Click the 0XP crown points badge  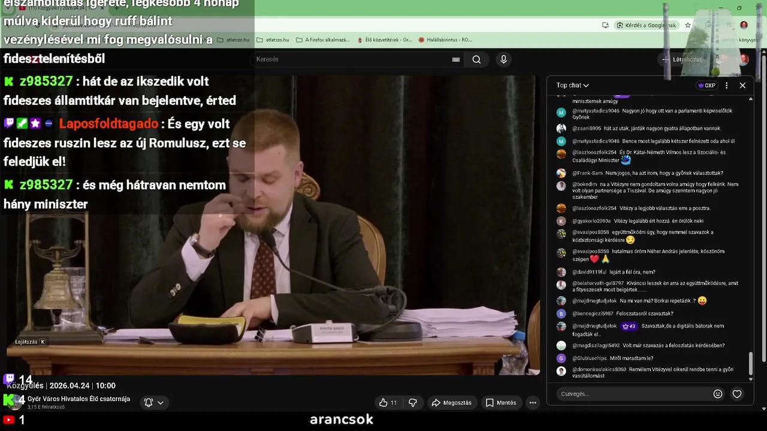tap(707, 85)
